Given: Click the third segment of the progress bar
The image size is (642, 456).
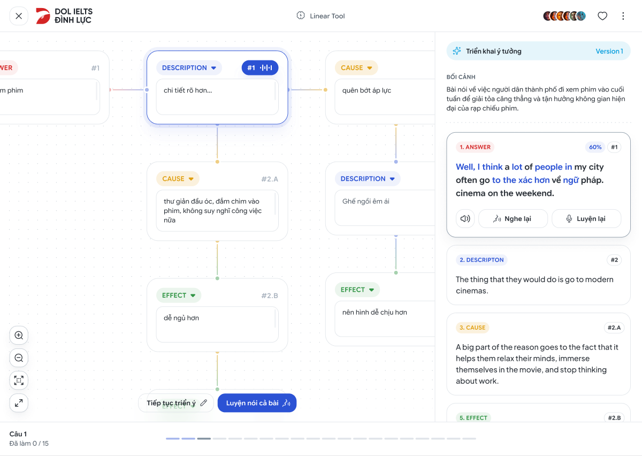Looking at the screenshot, I should point(204,439).
